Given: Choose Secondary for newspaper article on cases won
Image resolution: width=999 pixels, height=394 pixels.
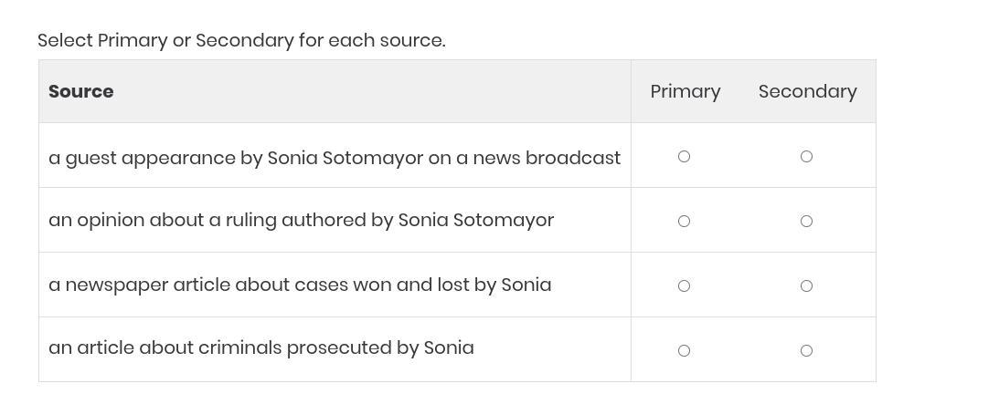Looking at the screenshot, I should click(806, 286).
